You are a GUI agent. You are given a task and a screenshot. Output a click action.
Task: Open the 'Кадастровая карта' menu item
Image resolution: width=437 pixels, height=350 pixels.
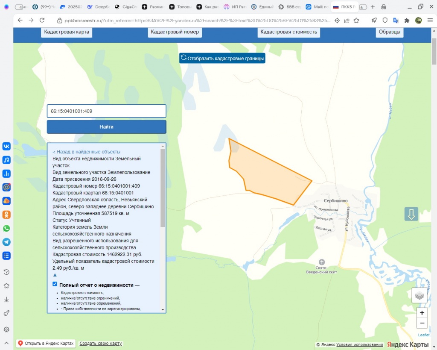tap(67, 32)
